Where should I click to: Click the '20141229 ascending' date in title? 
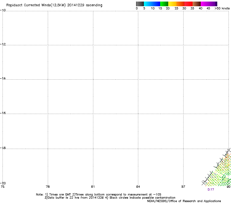tap(85, 5)
